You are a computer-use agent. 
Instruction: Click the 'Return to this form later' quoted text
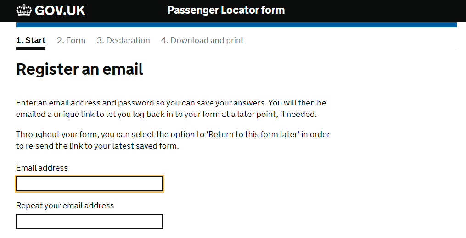pos(246,135)
